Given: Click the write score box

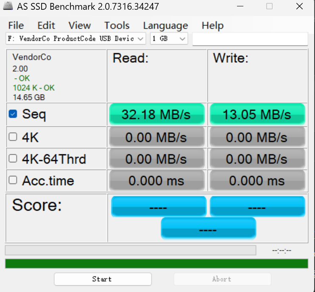Looking at the screenshot, I should 257,206.
